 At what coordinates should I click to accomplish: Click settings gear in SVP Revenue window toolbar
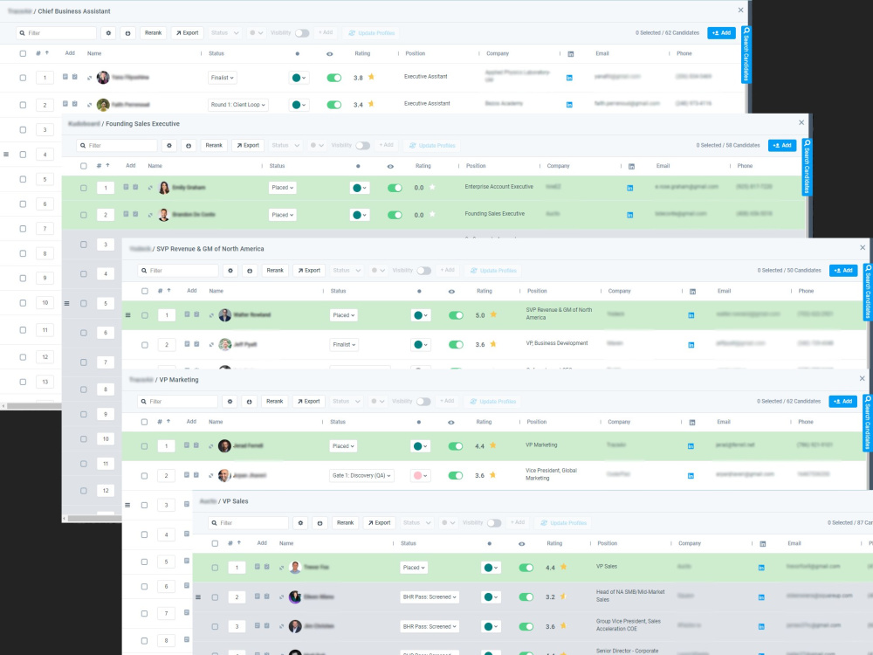230,271
